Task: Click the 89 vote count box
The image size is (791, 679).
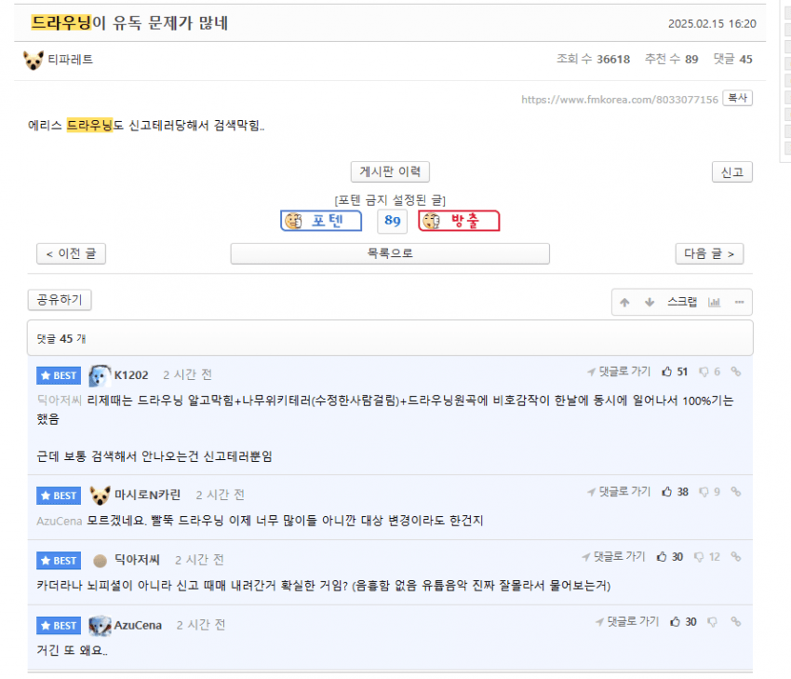Action: click(x=392, y=221)
